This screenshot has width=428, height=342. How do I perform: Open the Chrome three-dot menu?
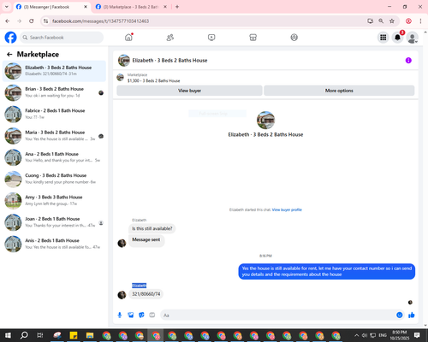(420, 21)
